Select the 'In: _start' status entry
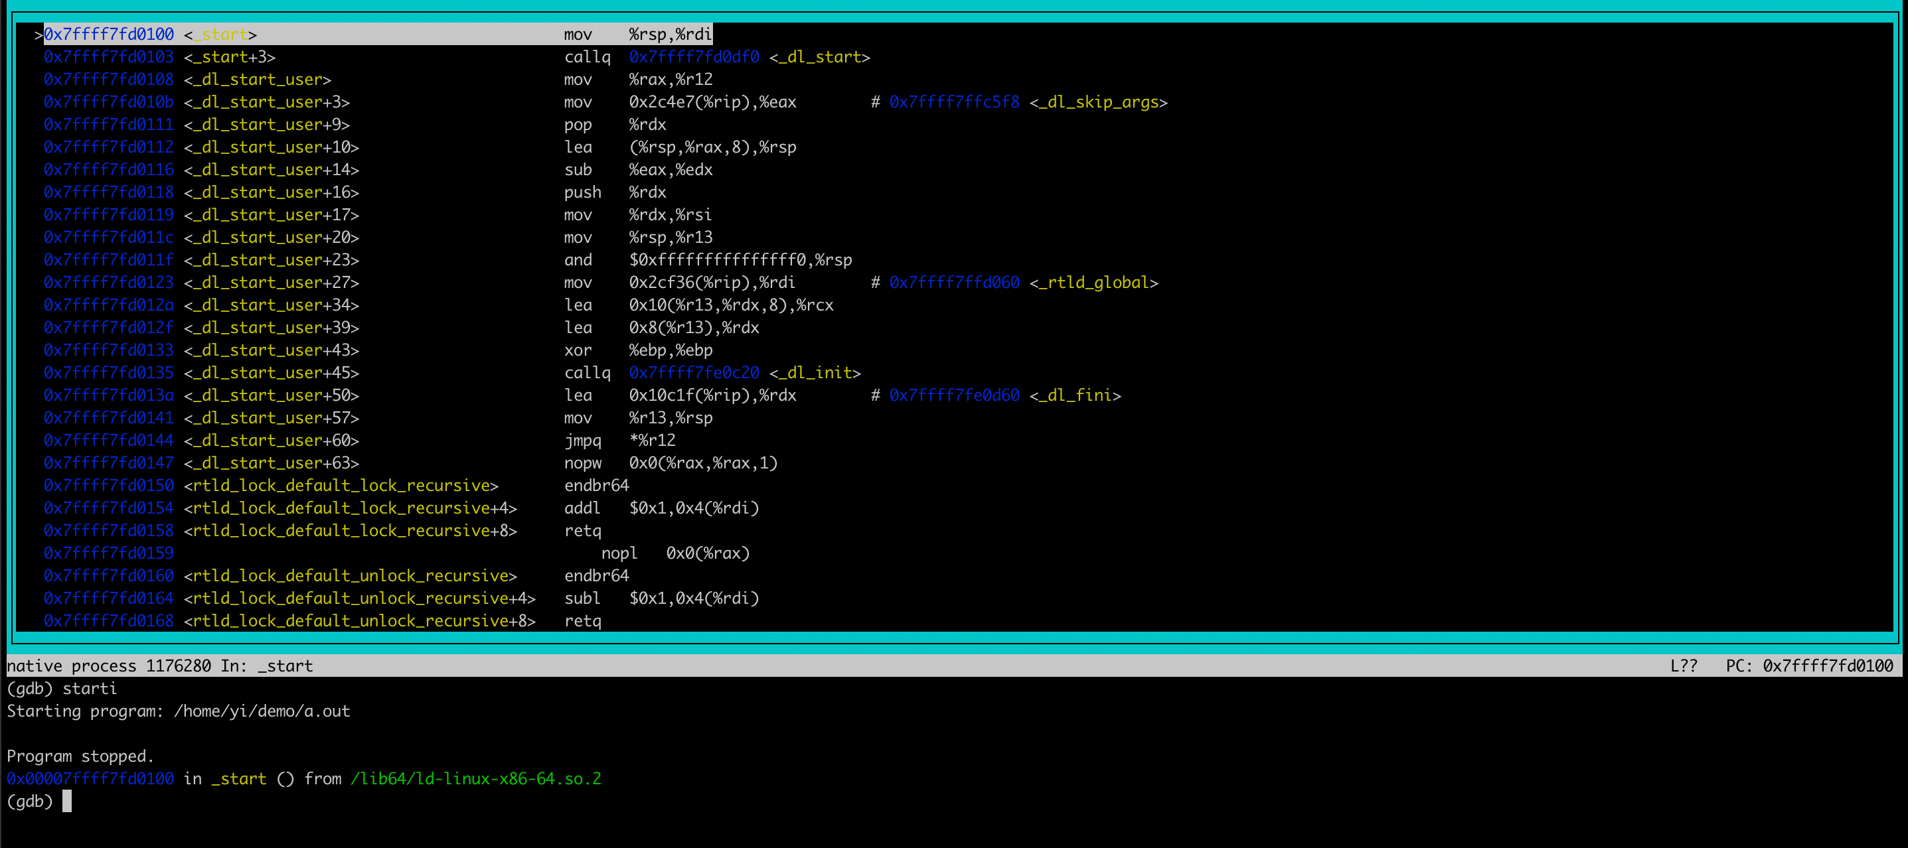Image resolution: width=1908 pixels, height=848 pixels. pyautogui.click(x=267, y=667)
